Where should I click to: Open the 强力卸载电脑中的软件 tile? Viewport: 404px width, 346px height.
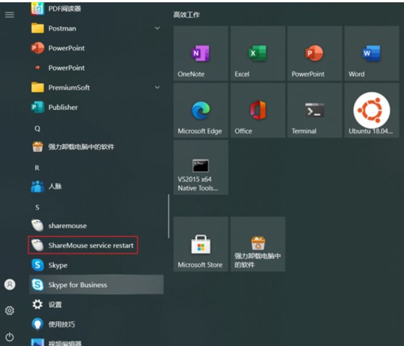258,244
